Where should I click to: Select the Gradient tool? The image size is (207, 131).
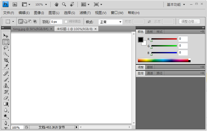[6, 104]
